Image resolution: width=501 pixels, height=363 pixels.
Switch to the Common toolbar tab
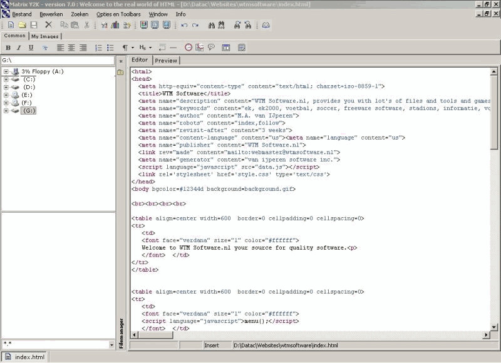14,36
